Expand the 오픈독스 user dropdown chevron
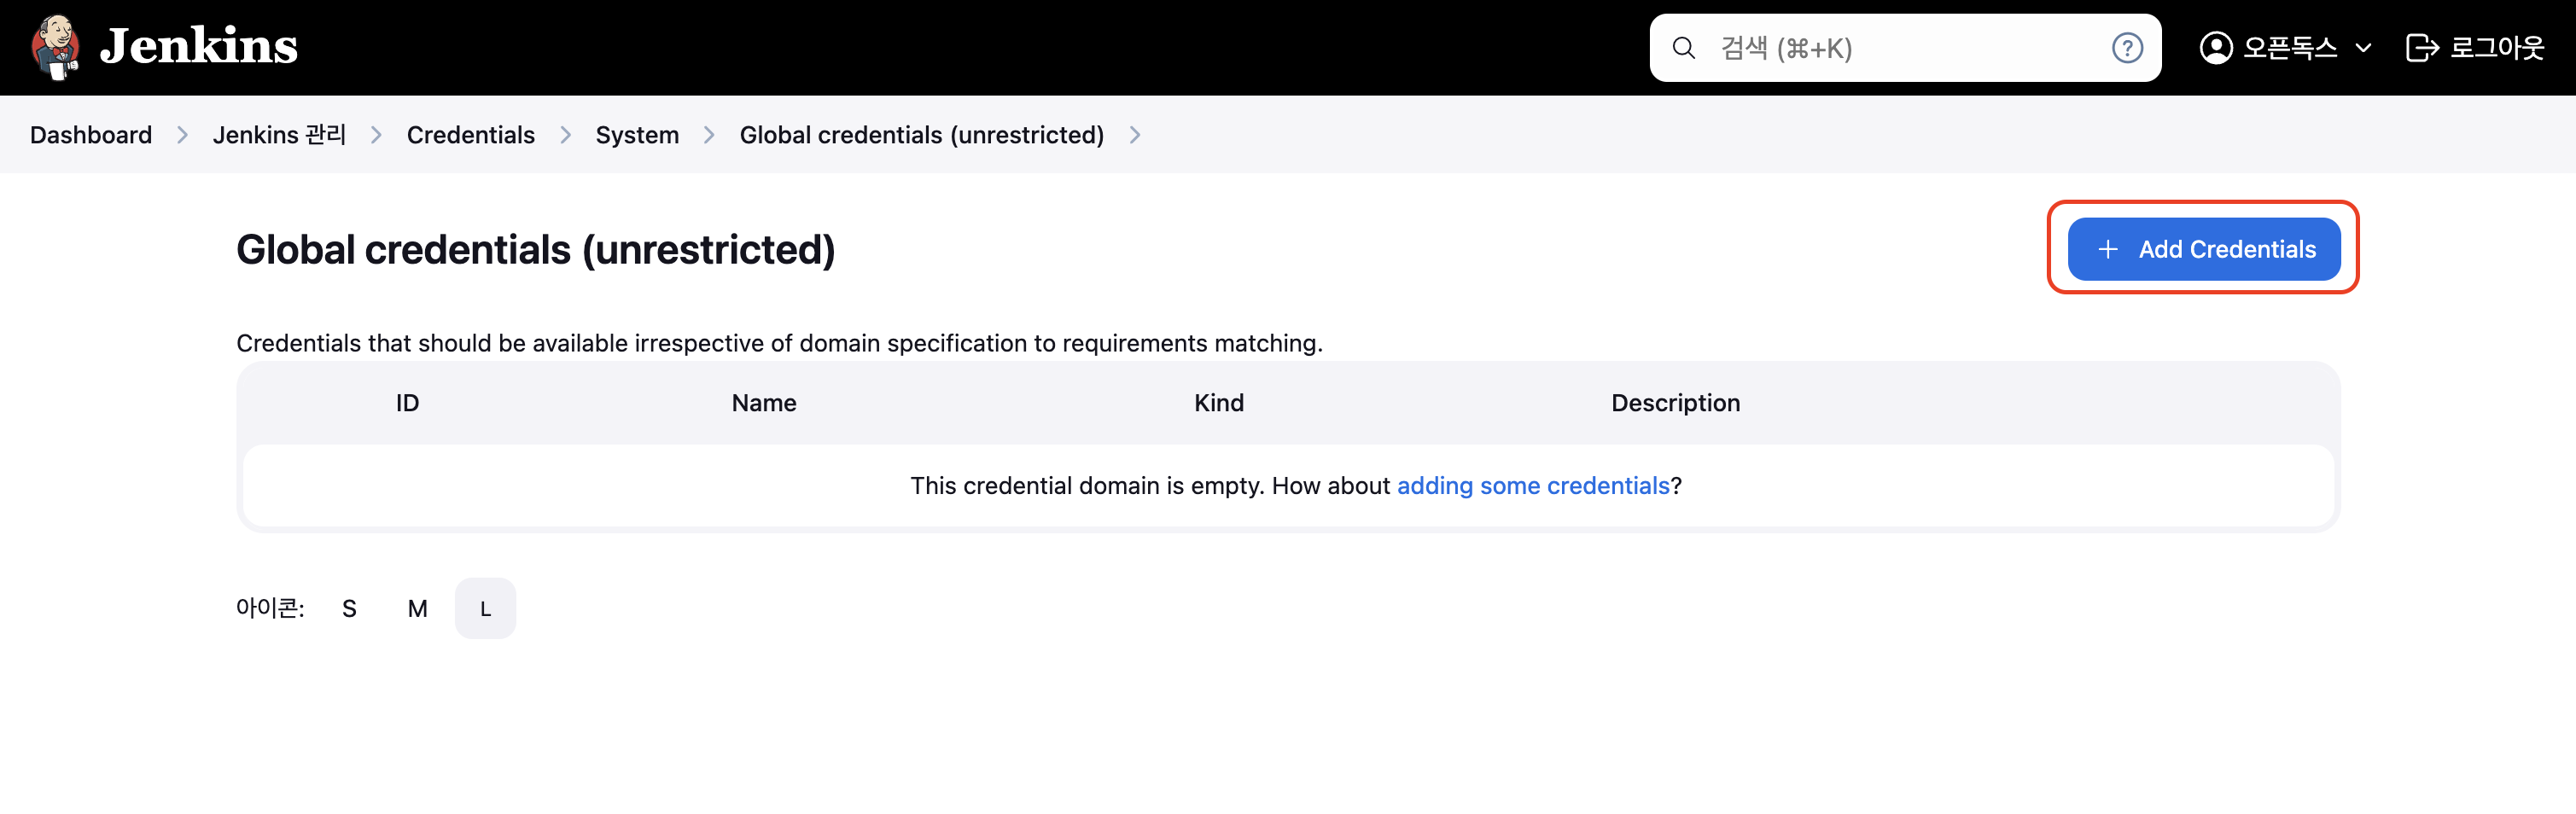The width and height of the screenshot is (2576, 814). click(x=2363, y=48)
